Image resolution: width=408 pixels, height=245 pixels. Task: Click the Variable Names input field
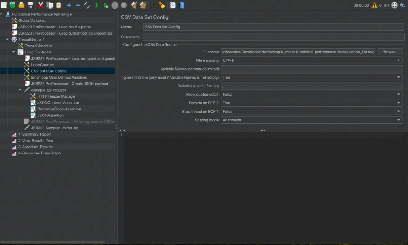click(312, 69)
